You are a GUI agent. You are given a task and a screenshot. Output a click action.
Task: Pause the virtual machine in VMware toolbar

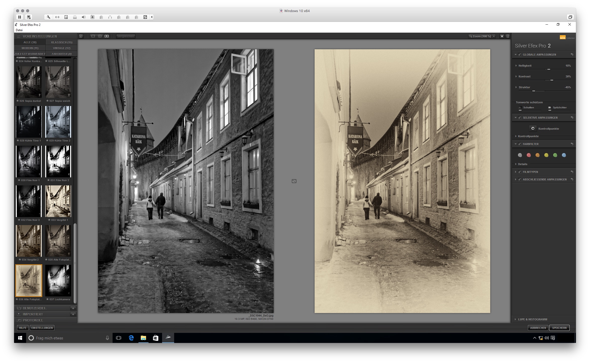click(x=20, y=17)
